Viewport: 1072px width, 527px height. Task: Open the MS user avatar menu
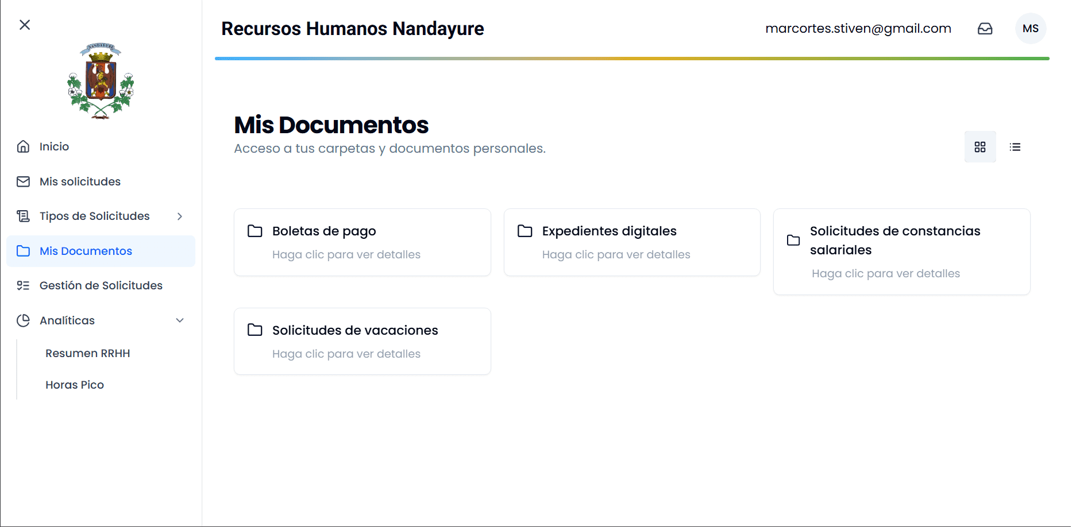[1031, 29]
